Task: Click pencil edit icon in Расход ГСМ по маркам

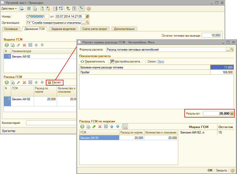Action: click(94, 126)
